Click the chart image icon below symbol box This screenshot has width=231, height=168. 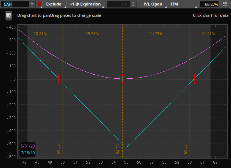[x=8, y=16]
